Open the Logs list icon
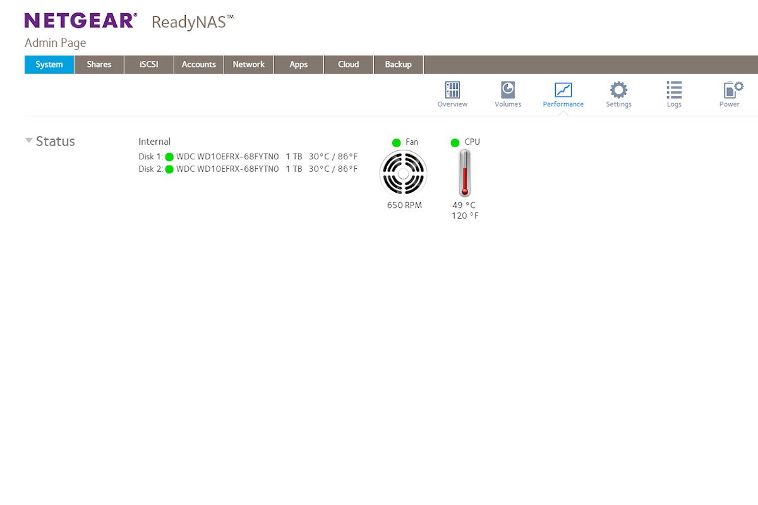 [674, 90]
